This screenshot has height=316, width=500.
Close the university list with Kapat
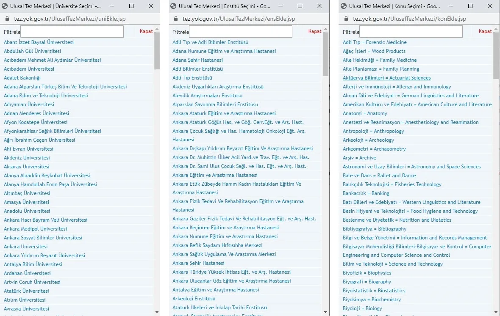click(146, 31)
